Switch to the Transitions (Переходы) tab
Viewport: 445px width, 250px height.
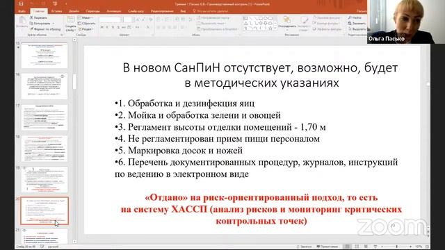pyautogui.click(x=92, y=11)
